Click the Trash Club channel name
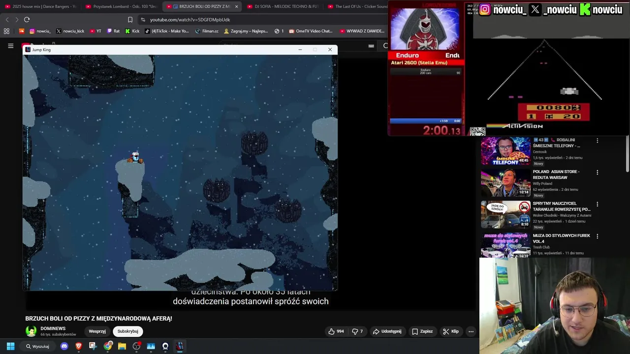 (541, 247)
